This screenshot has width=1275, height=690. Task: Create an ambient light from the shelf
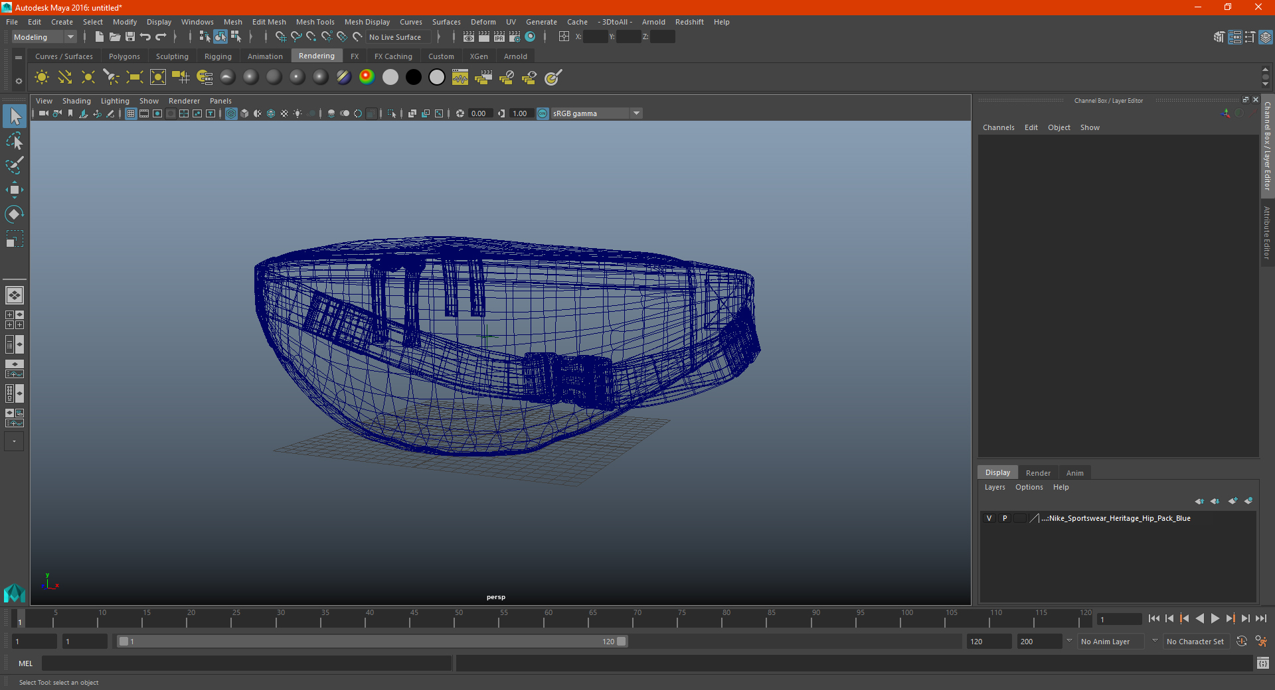(42, 78)
